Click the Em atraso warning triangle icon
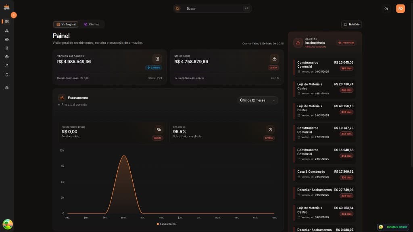 pyautogui.click(x=274, y=59)
